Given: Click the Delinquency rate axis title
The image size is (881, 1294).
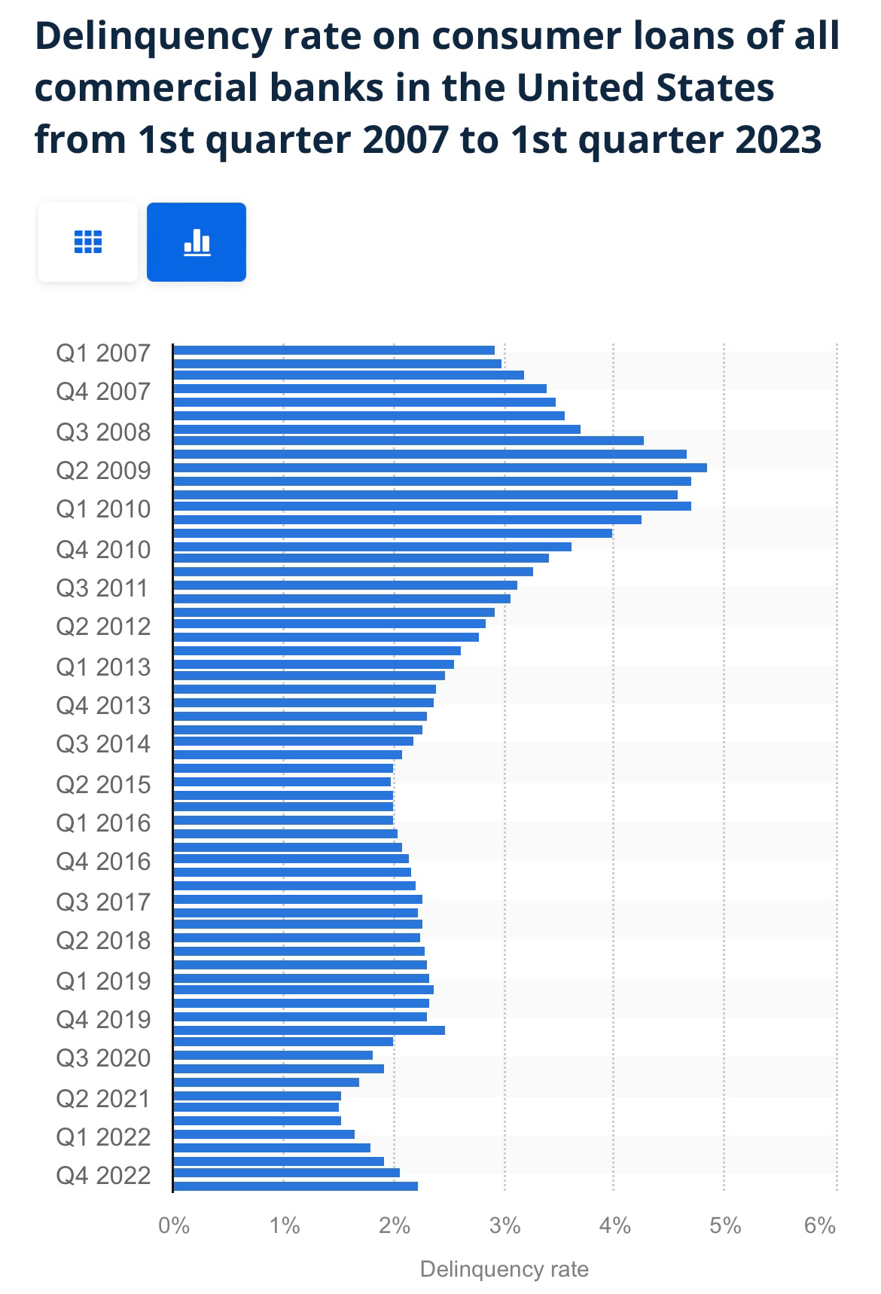Looking at the screenshot, I should (x=504, y=1269).
